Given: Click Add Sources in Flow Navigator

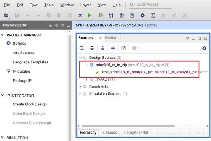Looking at the screenshot, I should click(x=23, y=53).
